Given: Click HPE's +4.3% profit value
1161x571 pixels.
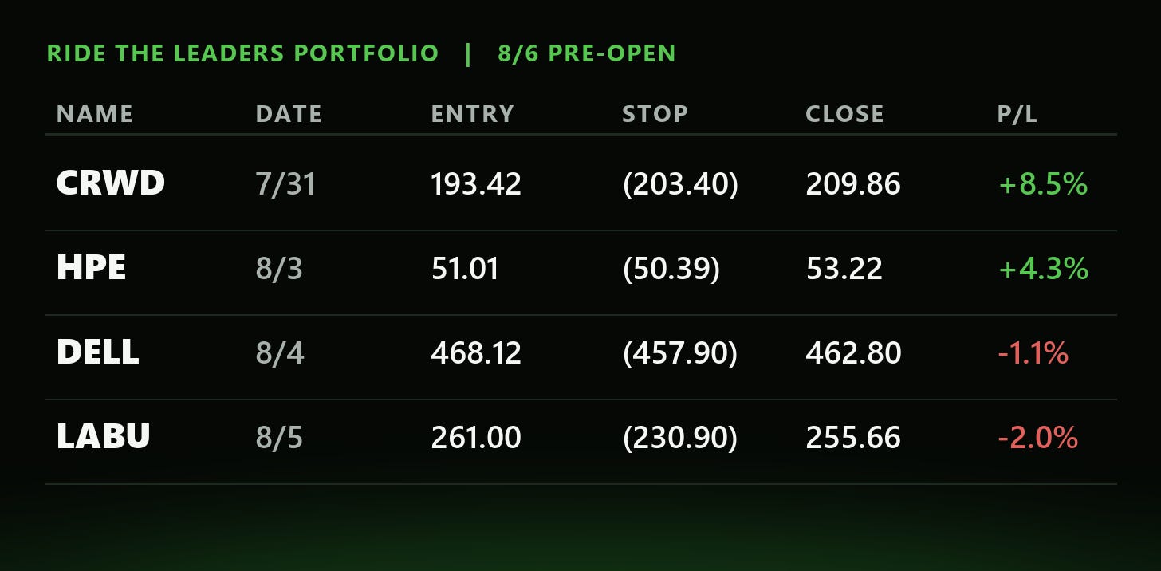Looking at the screenshot, I should [1043, 269].
